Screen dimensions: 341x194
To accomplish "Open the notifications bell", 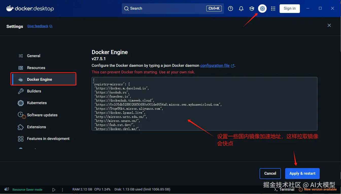I will tap(241, 8).
